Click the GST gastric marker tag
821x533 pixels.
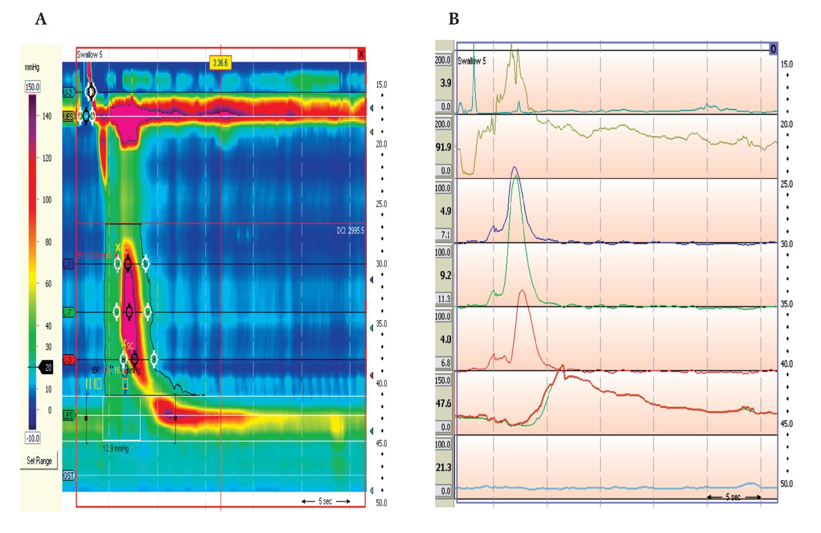coord(69,476)
